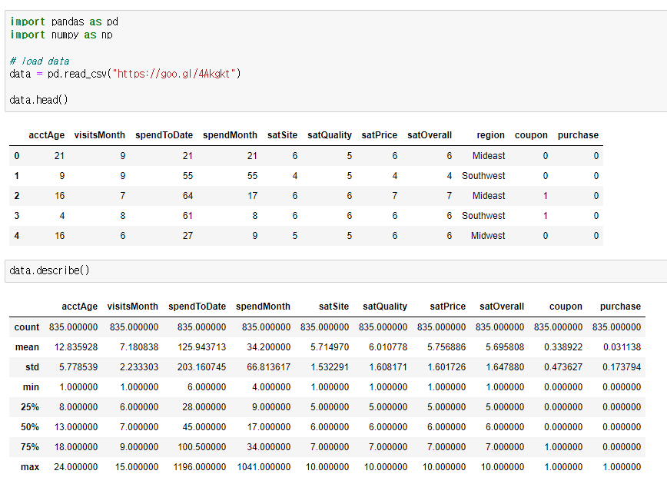Select mean coupon value 0.338922
The image size is (667, 484).
[563, 347]
